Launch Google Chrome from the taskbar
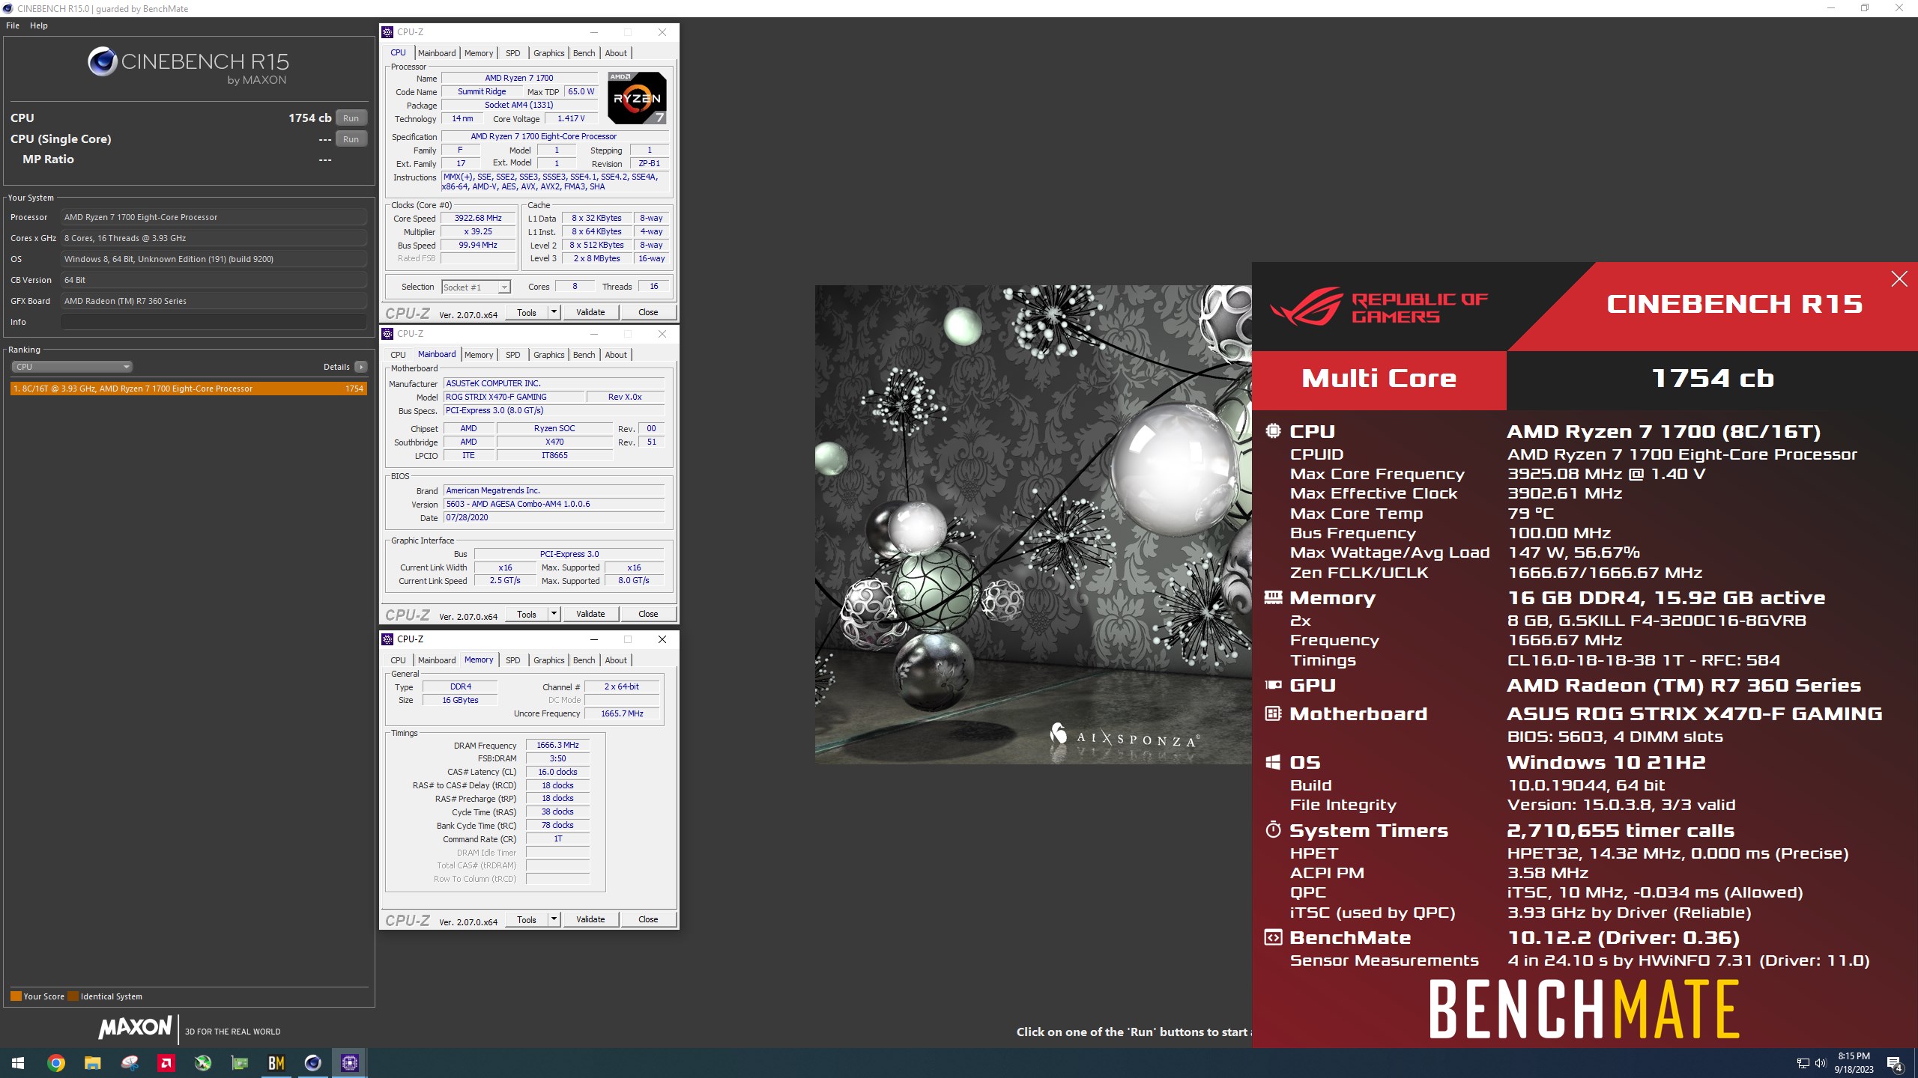The height and width of the screenshot is (1078, 1918). pos(56,1063)
